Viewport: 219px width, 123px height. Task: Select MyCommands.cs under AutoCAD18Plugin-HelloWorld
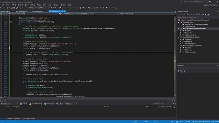pyautogui.click(x=191, y=52)
